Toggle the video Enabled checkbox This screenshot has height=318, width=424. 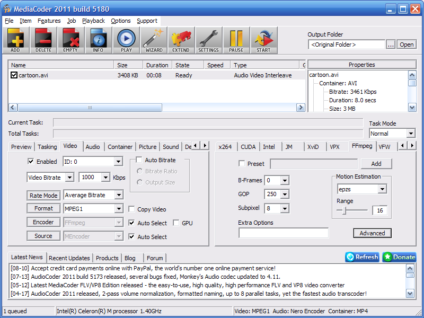(x=31, y=162)
